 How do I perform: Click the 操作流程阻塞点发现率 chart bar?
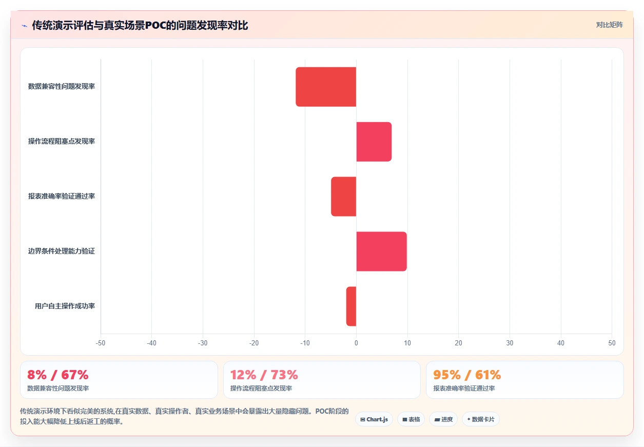[x=374, y=142]
